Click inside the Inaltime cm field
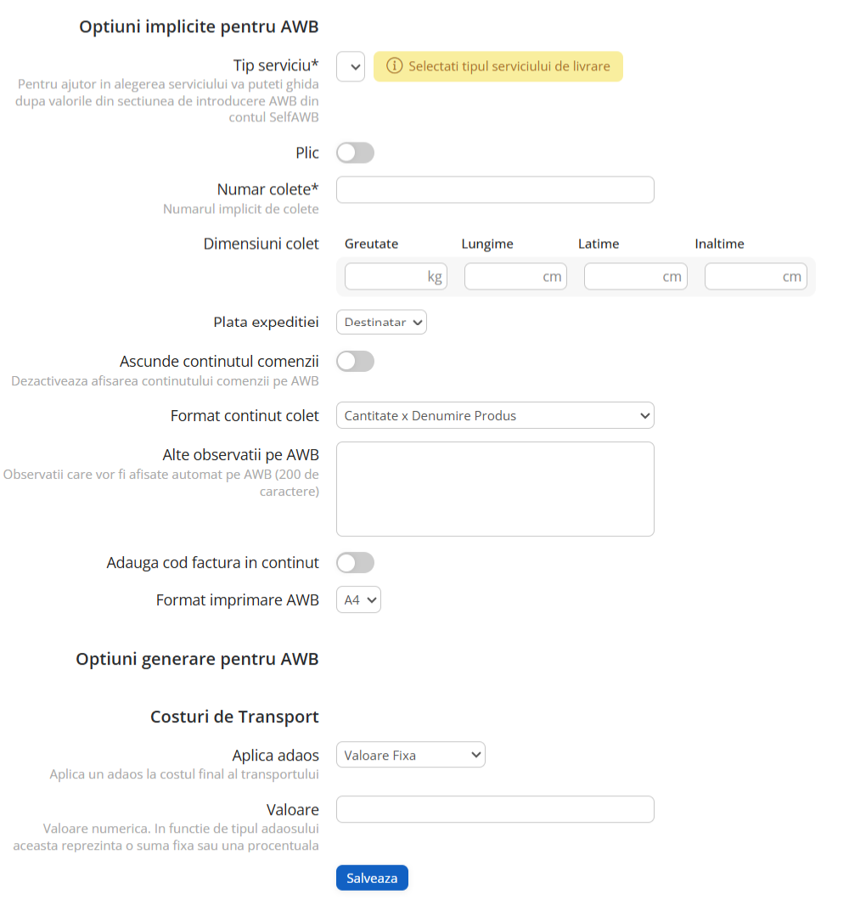Image resolution: width=849 pixels, height=911 pixels. click(756, 276)
